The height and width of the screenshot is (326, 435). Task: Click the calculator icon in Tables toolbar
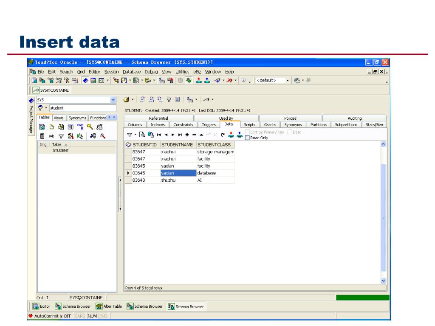pyautogui.click(x=42, y=136)
